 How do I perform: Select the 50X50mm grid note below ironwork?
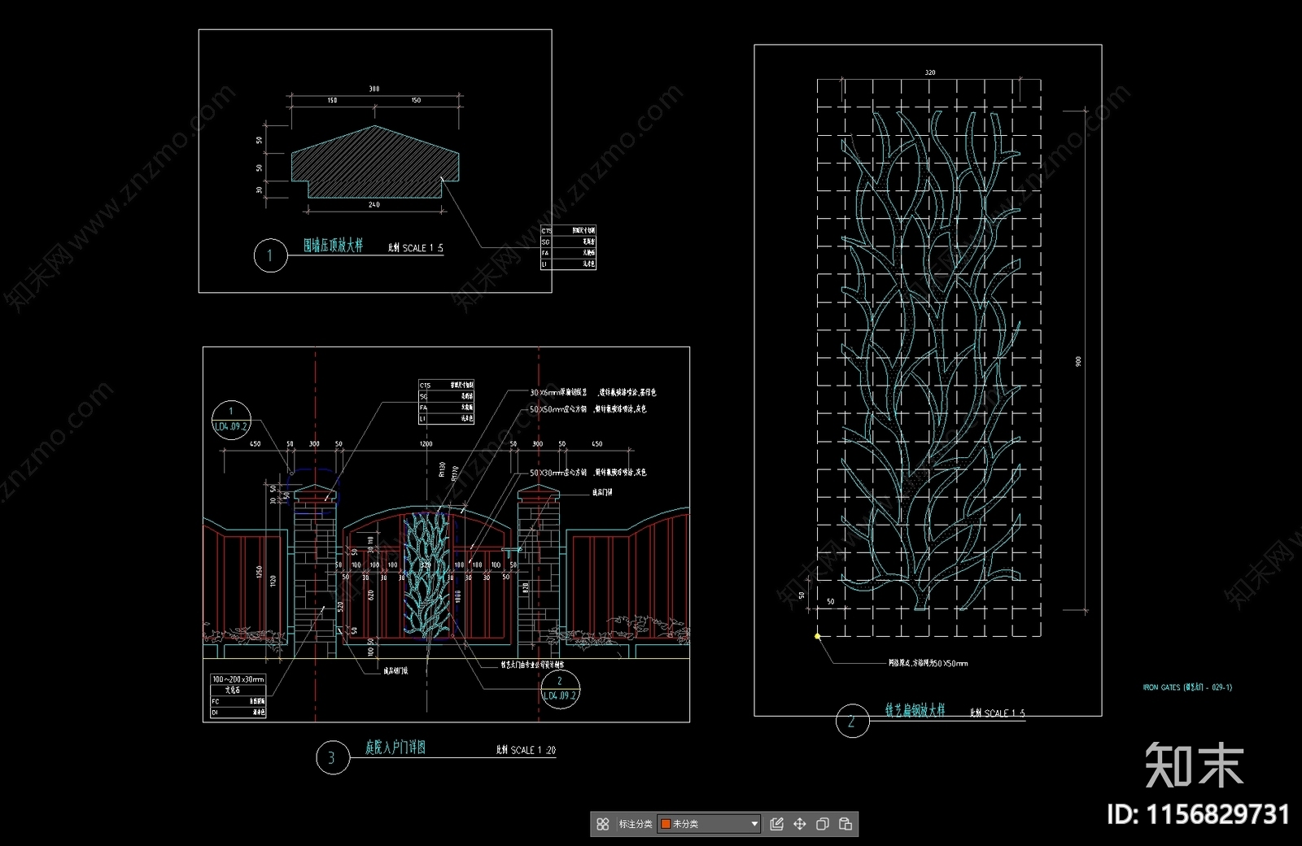tap(928, 664)
